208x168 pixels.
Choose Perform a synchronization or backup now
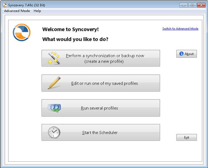coord(105,58)
